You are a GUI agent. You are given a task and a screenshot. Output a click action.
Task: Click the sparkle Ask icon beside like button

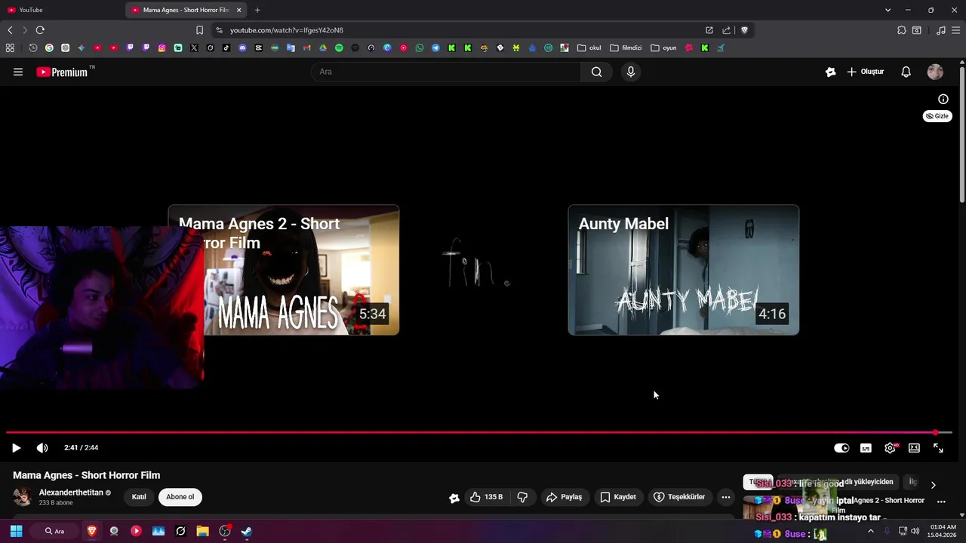point(454,497)
